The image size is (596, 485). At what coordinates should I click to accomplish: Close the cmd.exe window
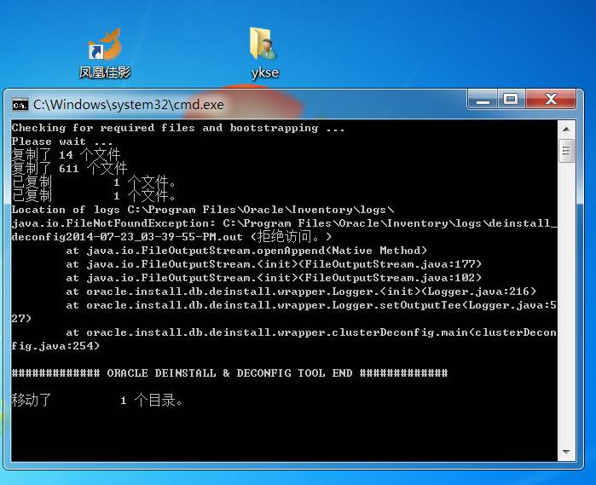click(551, 100)
